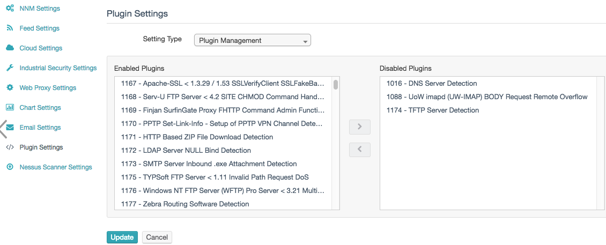Click the Feed Settings RSS icon
The image size is (606, 245).
[x=10, y=28]
